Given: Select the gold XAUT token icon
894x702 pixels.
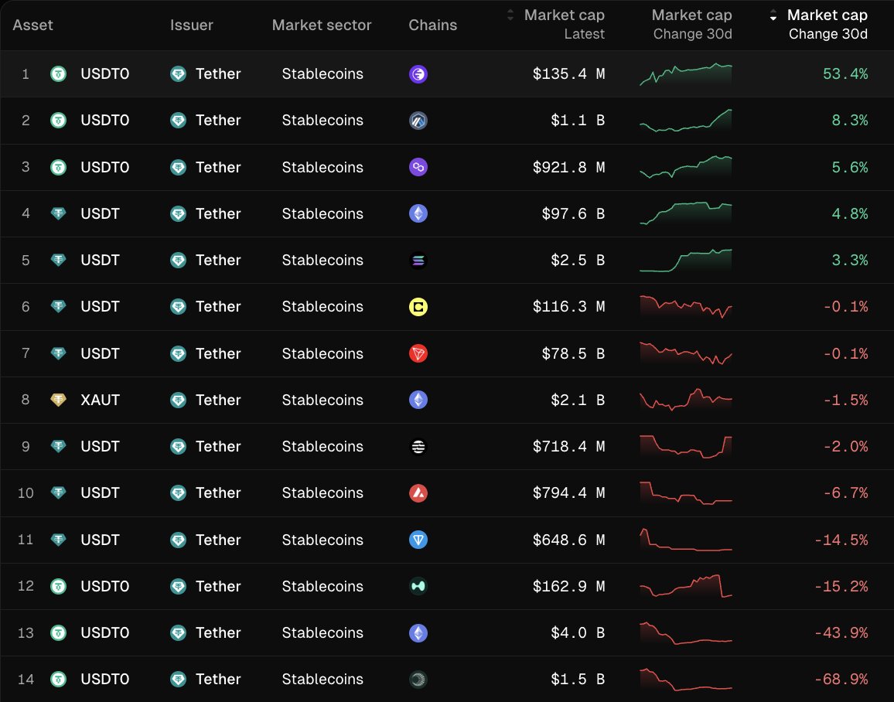Looking at the screenshot, I should click(58, 400).
